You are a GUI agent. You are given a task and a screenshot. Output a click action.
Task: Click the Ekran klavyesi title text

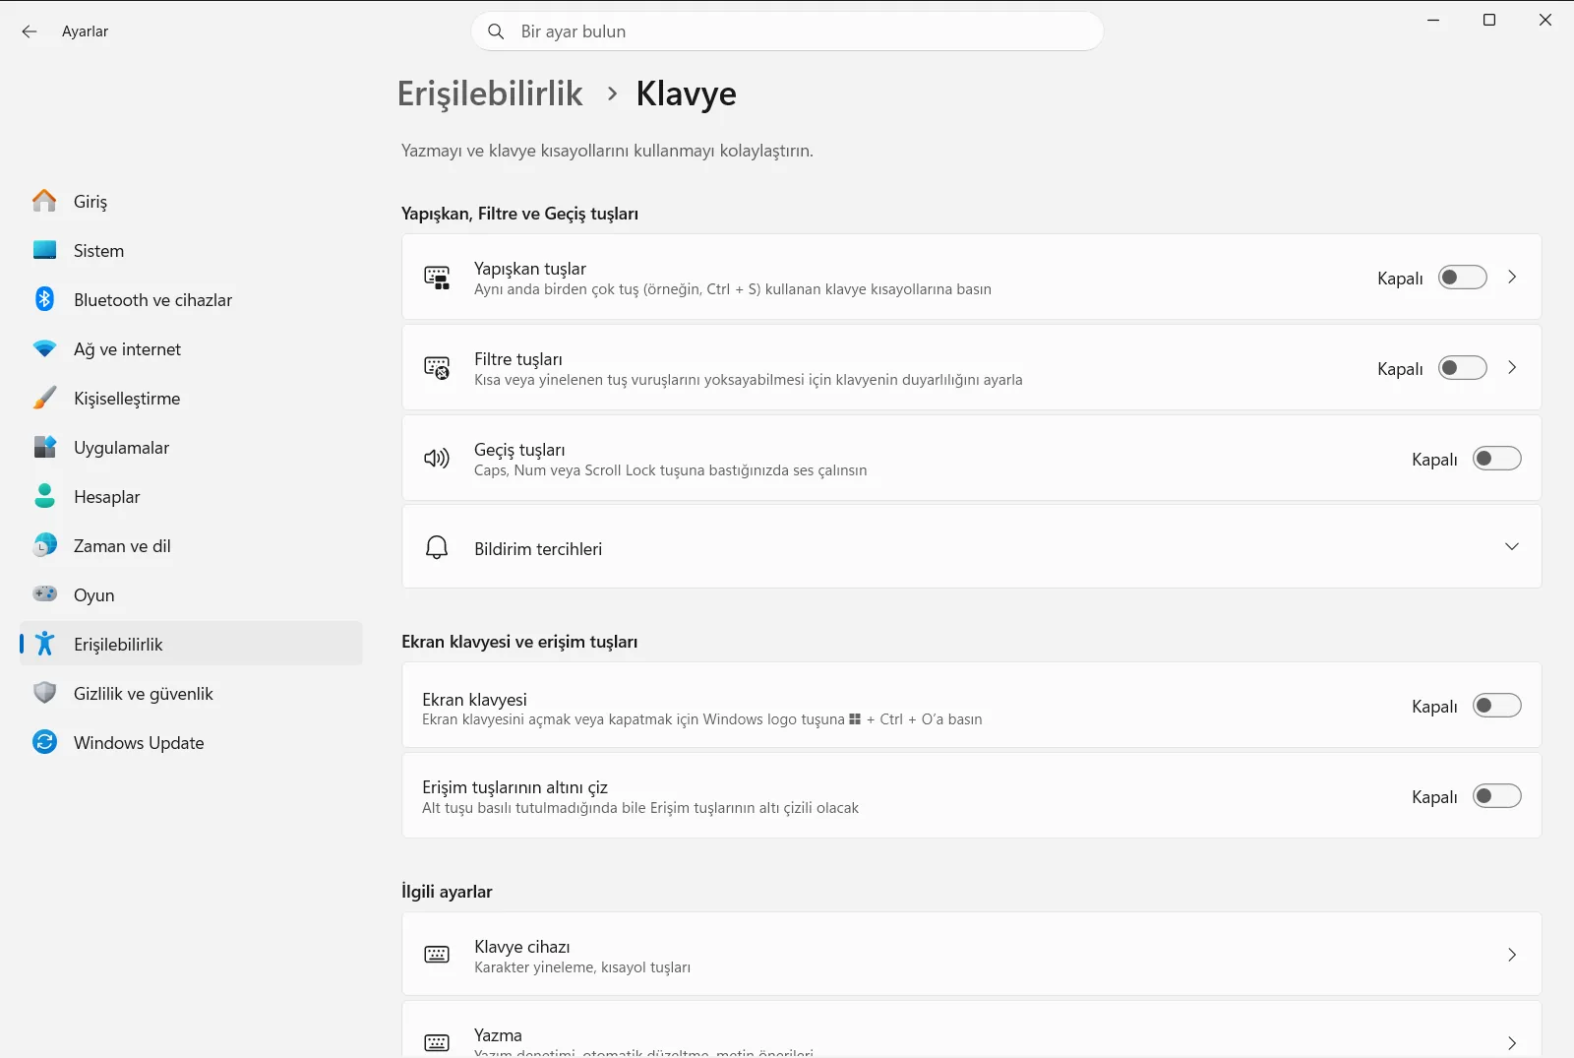coord(474,699)
